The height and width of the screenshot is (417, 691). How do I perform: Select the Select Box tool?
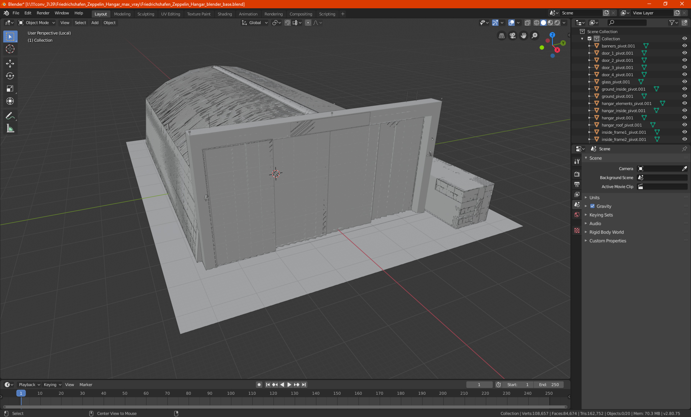[x=10, y=37]
